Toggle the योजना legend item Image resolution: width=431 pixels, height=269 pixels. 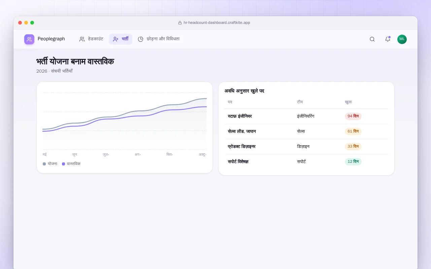click(x=50, y=164)
